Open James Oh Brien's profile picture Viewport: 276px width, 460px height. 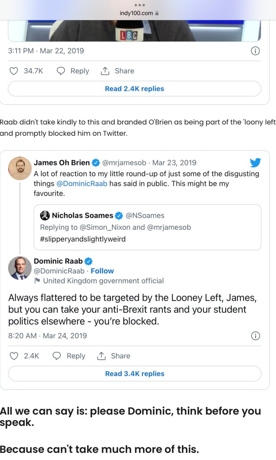pyautogui.click(x=20, y=169)
